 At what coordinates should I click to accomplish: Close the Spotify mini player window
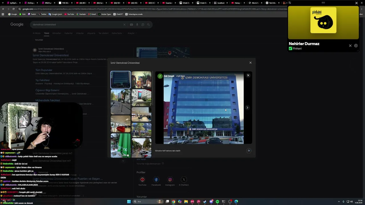356,3
